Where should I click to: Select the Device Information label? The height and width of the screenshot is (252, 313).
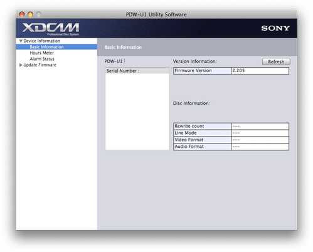(42, 41)
